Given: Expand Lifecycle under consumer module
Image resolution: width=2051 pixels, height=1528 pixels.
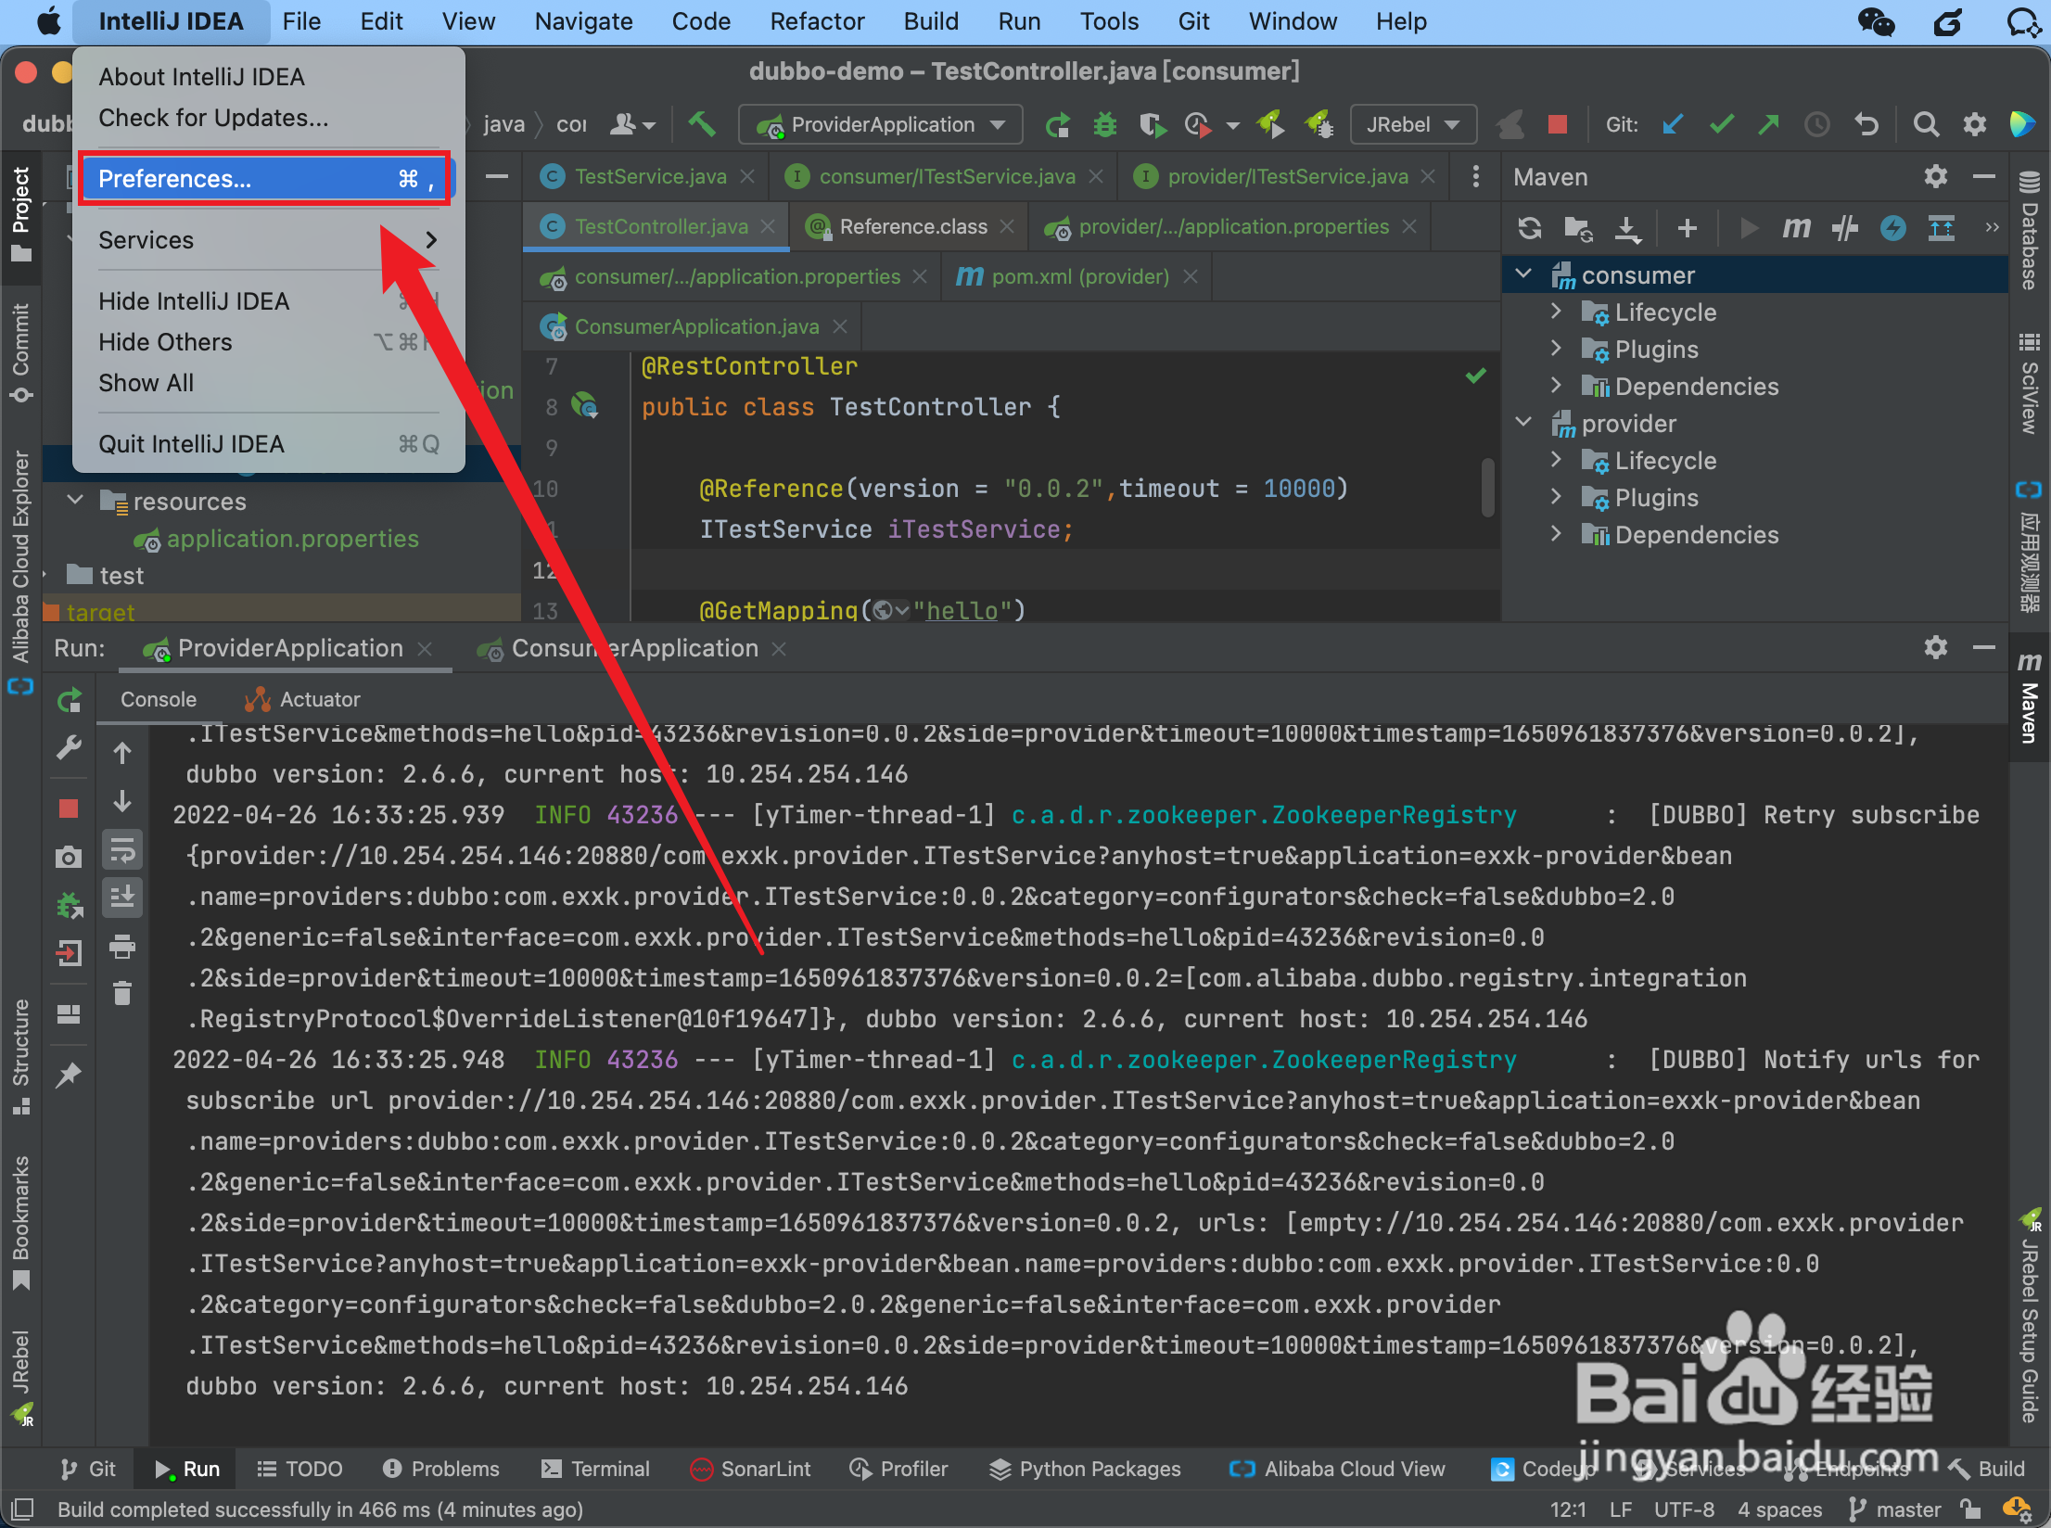Looking at the screenshot, I should [1557, 312].
